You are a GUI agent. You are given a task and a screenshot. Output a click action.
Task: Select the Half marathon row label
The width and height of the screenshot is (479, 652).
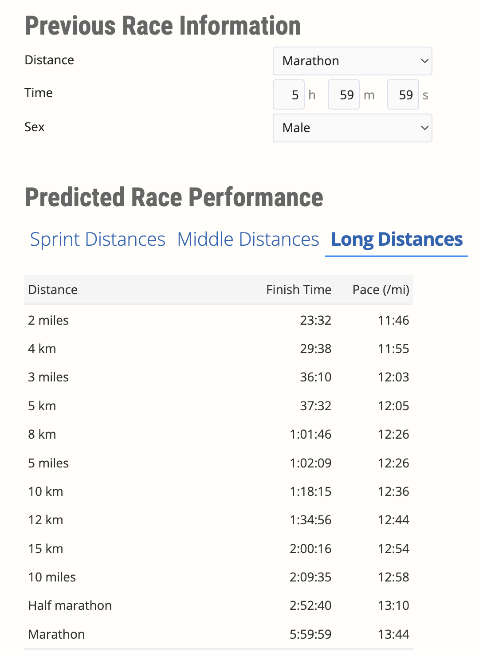[x=70, y=605]
